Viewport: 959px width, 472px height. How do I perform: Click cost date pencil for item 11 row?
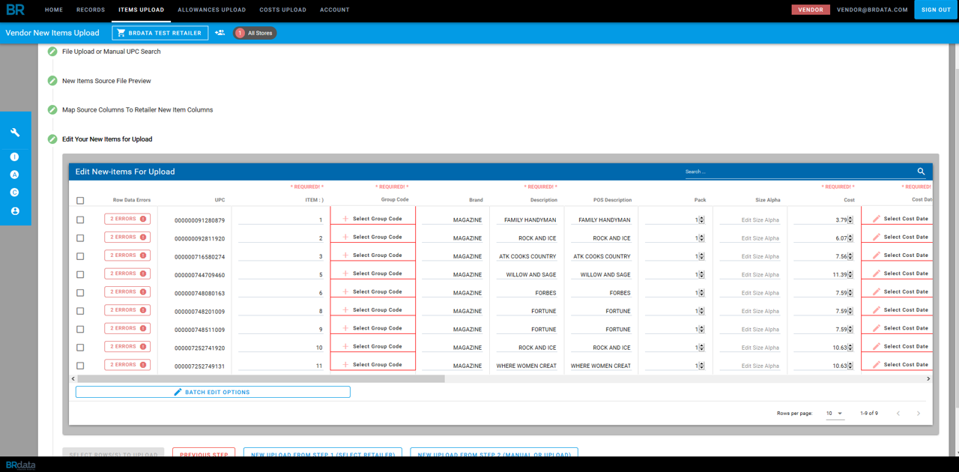877,365
